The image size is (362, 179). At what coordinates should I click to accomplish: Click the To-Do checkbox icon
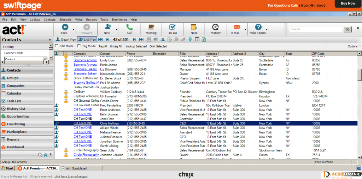coord(173,27)
